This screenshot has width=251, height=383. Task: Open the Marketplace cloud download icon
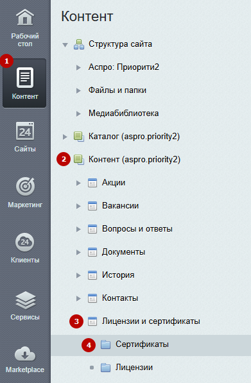click(x=25, y=354)
